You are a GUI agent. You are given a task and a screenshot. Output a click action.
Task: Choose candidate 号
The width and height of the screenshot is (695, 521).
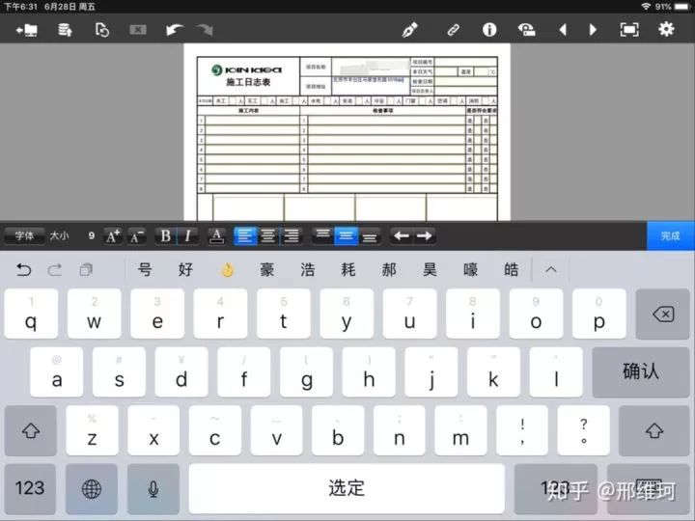coord(145,269)
